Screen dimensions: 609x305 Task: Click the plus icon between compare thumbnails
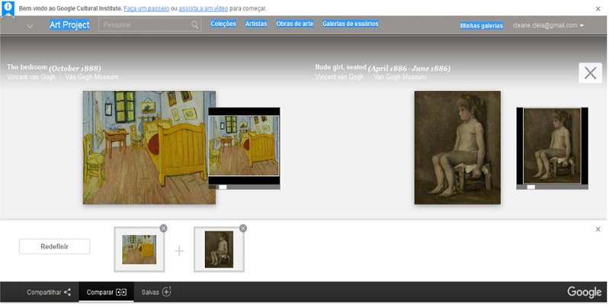point(179,250)
